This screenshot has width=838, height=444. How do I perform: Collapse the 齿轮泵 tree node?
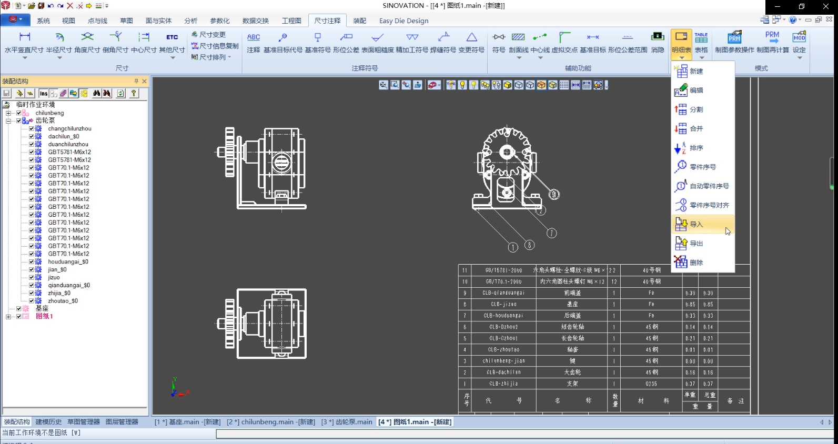point(8,120)
